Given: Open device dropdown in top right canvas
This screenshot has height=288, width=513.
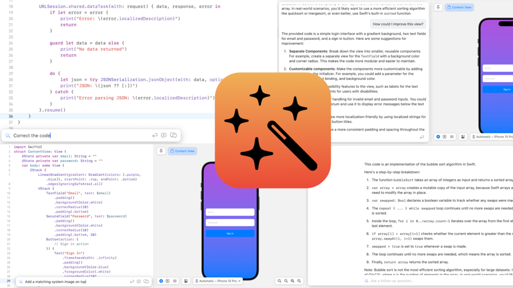Looking at the screenshot, I should 492,137.
